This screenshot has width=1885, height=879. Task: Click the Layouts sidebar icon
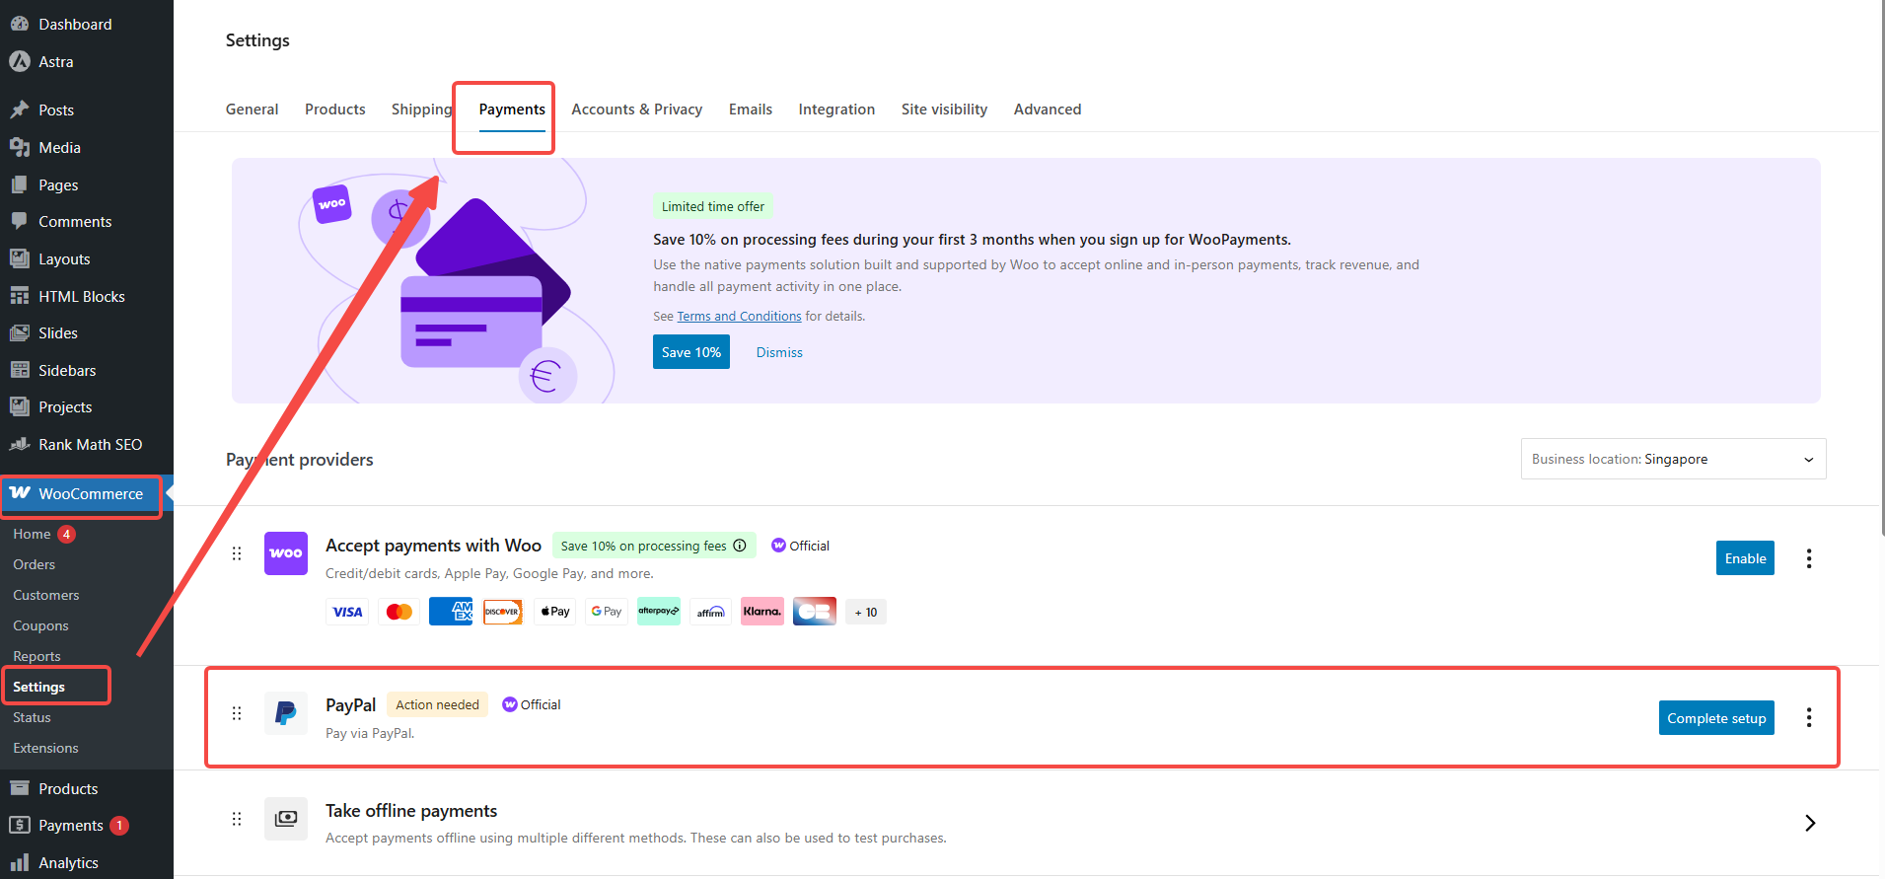tap(20, 258)
